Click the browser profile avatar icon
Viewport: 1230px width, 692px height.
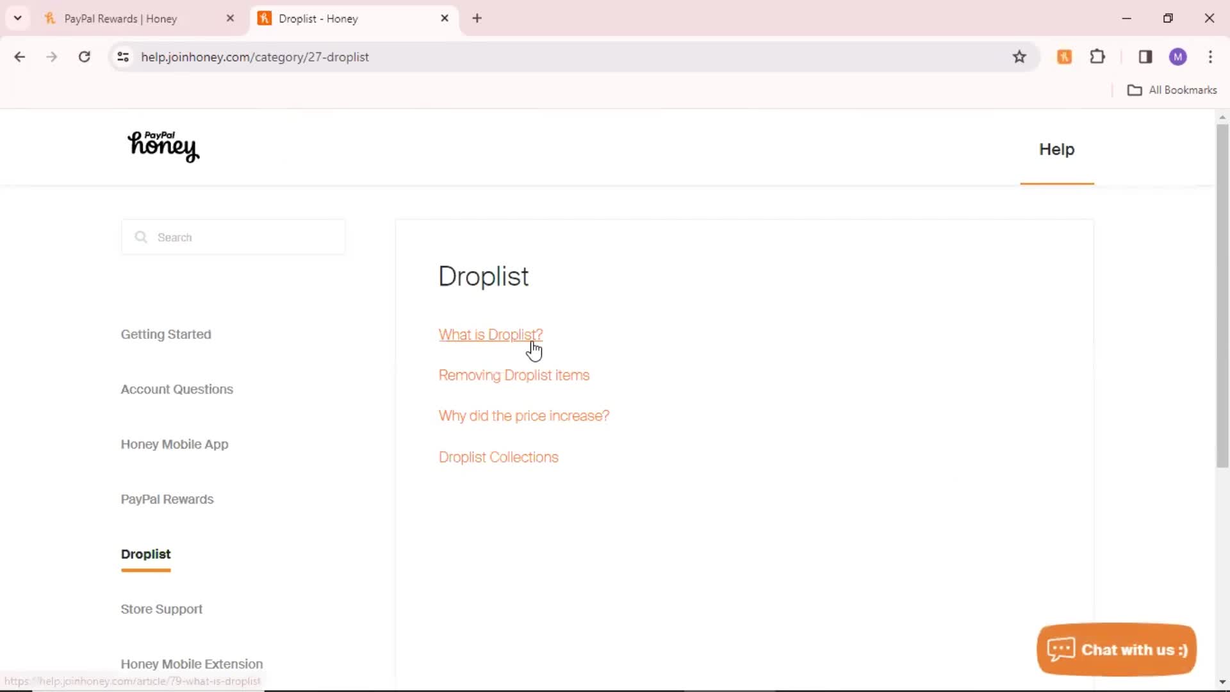[1176, 56]
